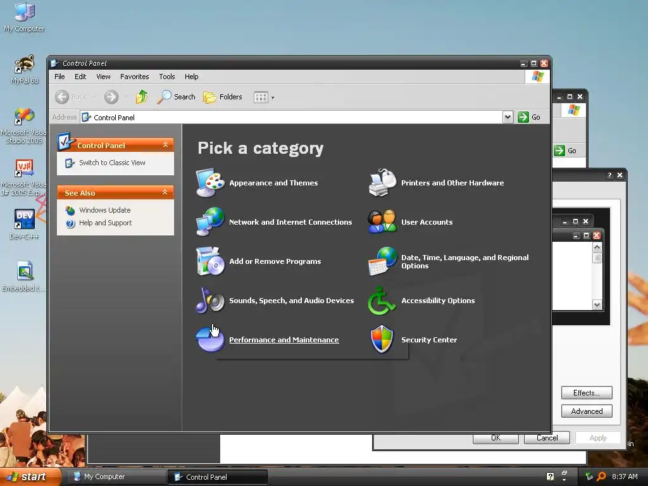Open Date, Time, Language, Regional Options icon
Image resolution: width=648 pixels, height=486 pixels.
point(382,261)
